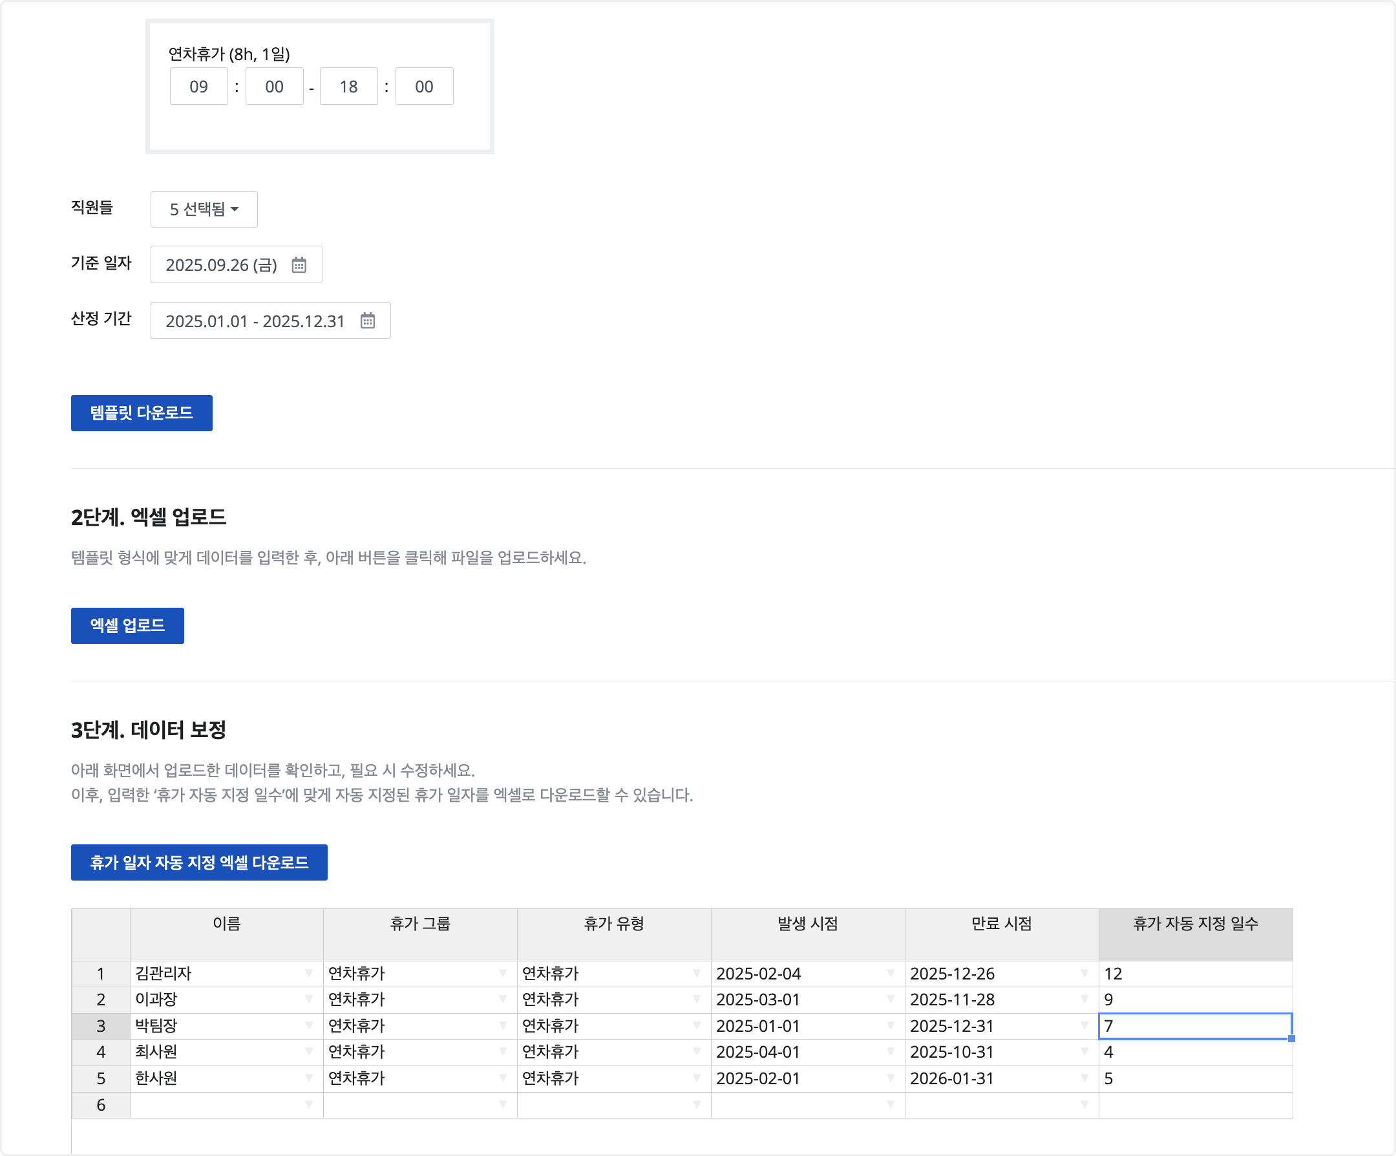Image resolution: width=1396 pixels, height=1156 pixels.
Task: Click the 만료 시점 column header
Action: [1000, 923]
